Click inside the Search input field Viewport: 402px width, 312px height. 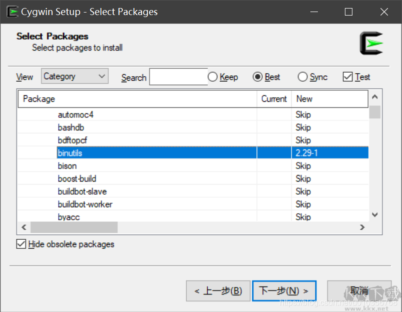tap(178, 77)
